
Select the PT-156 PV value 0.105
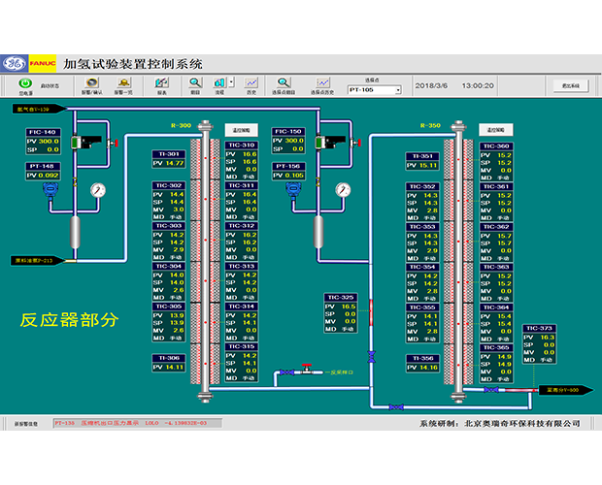(x=294, y=176)
